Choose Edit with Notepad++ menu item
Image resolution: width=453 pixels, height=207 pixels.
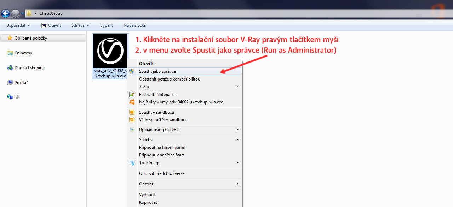pos(184,95)
